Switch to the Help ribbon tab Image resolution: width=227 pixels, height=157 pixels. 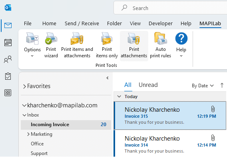click(x=186, y=23)
